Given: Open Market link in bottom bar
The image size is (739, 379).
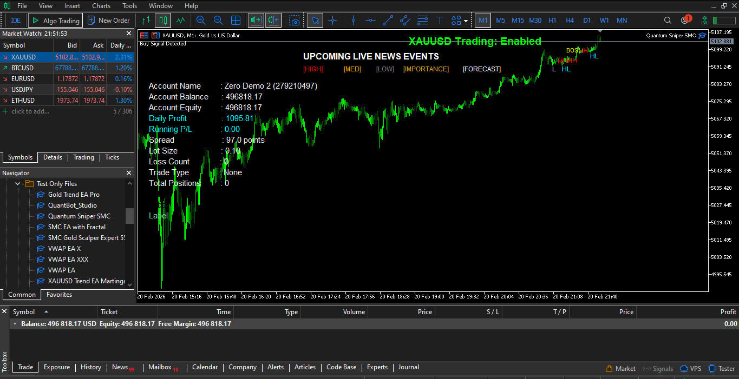Looking at the screenshot, I should [620, 369].
